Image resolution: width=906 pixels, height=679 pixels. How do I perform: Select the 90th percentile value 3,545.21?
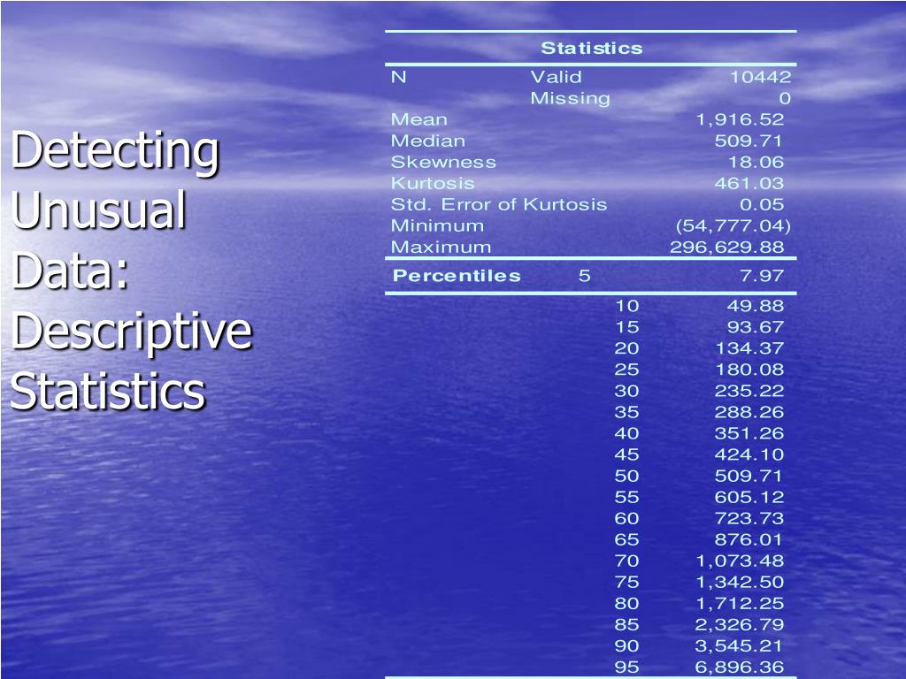[739, 645]
